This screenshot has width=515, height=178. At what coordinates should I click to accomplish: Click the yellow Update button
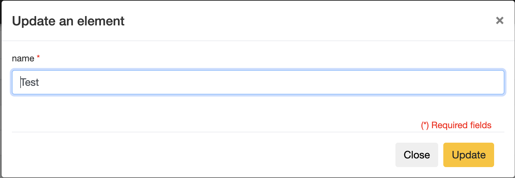click(468, 155)
